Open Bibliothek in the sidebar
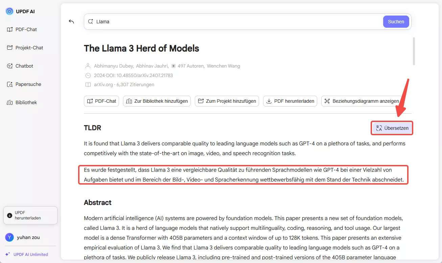The width and height of the screenshot is (442, 263). [22, 102]
